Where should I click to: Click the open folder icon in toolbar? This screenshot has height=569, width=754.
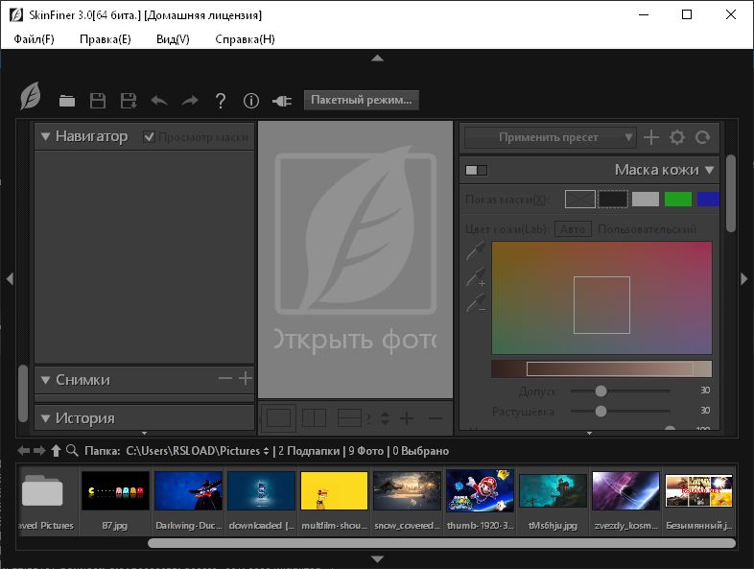[67, 101]
